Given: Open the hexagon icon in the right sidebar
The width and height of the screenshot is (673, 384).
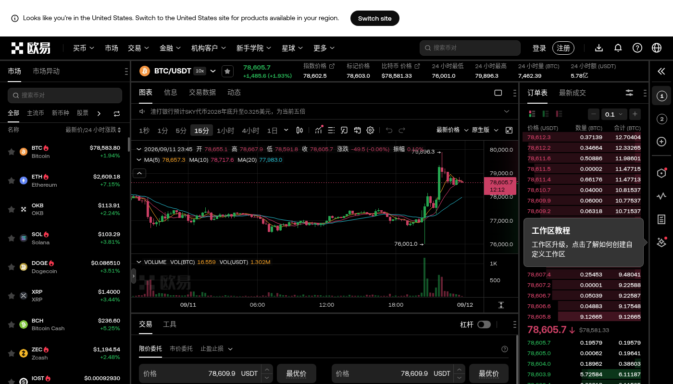Looking at the screenshot, I should (661, 173).
